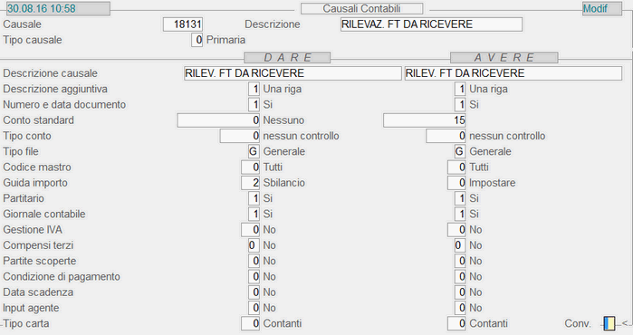Click the Modif button
The image size is (633, 335).
pyautogui.click(x=602, y=8)
